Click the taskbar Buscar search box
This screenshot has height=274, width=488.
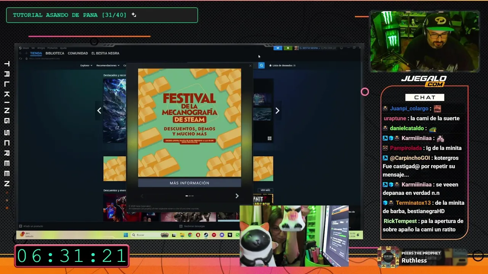click(x=150, y=235)
